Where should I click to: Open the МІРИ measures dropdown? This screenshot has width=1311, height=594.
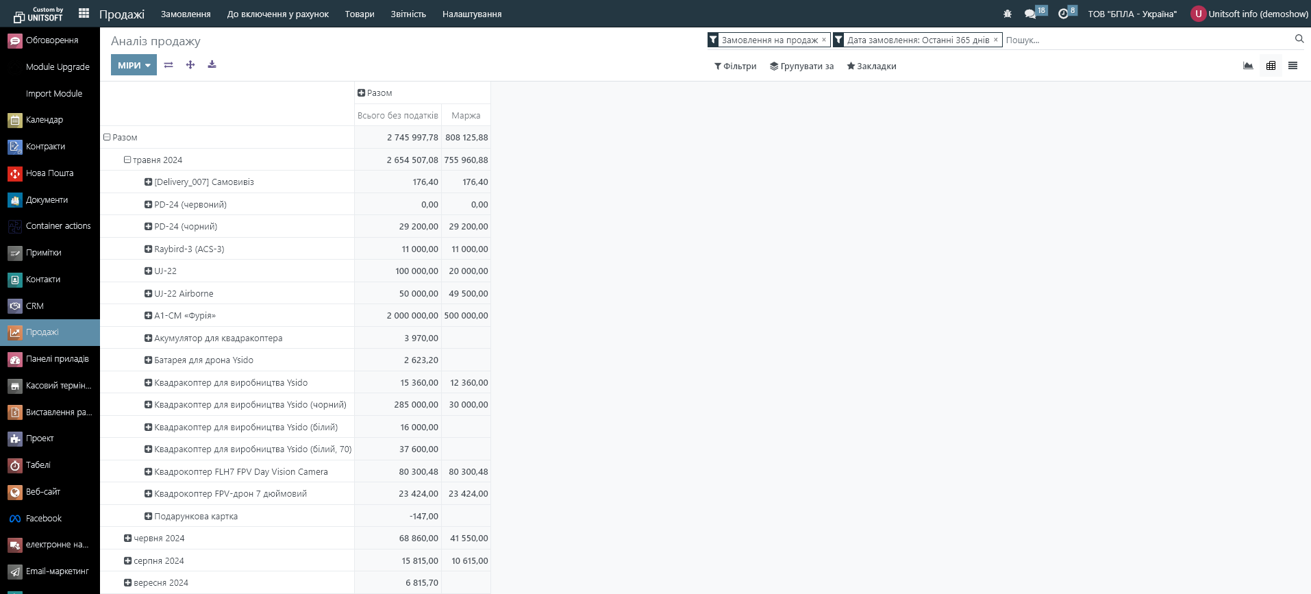[x=134, y=65]
